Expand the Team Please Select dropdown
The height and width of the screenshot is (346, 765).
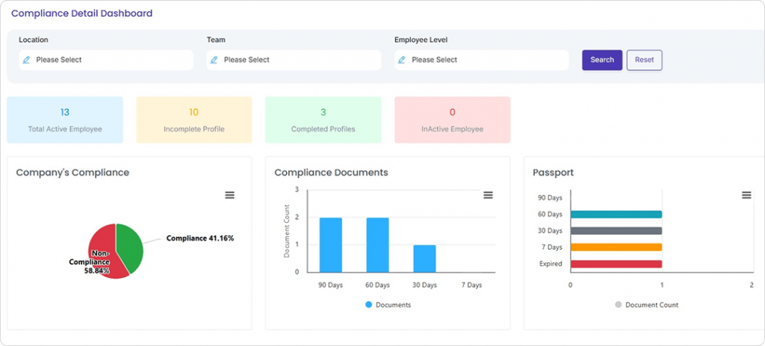coord(299,60)
